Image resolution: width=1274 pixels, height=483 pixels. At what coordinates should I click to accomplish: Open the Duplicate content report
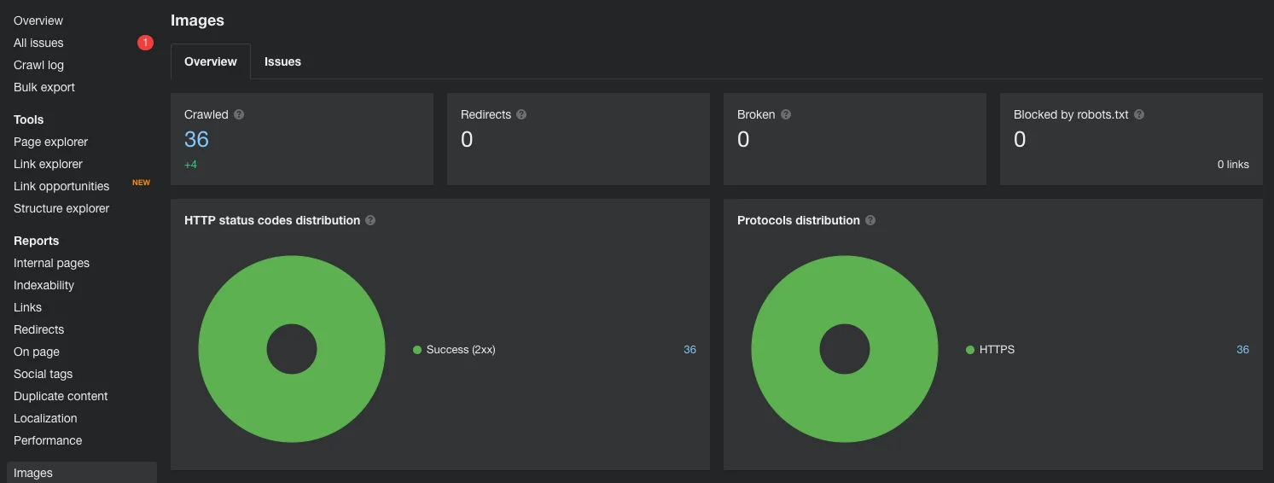[x=61, y=396]
